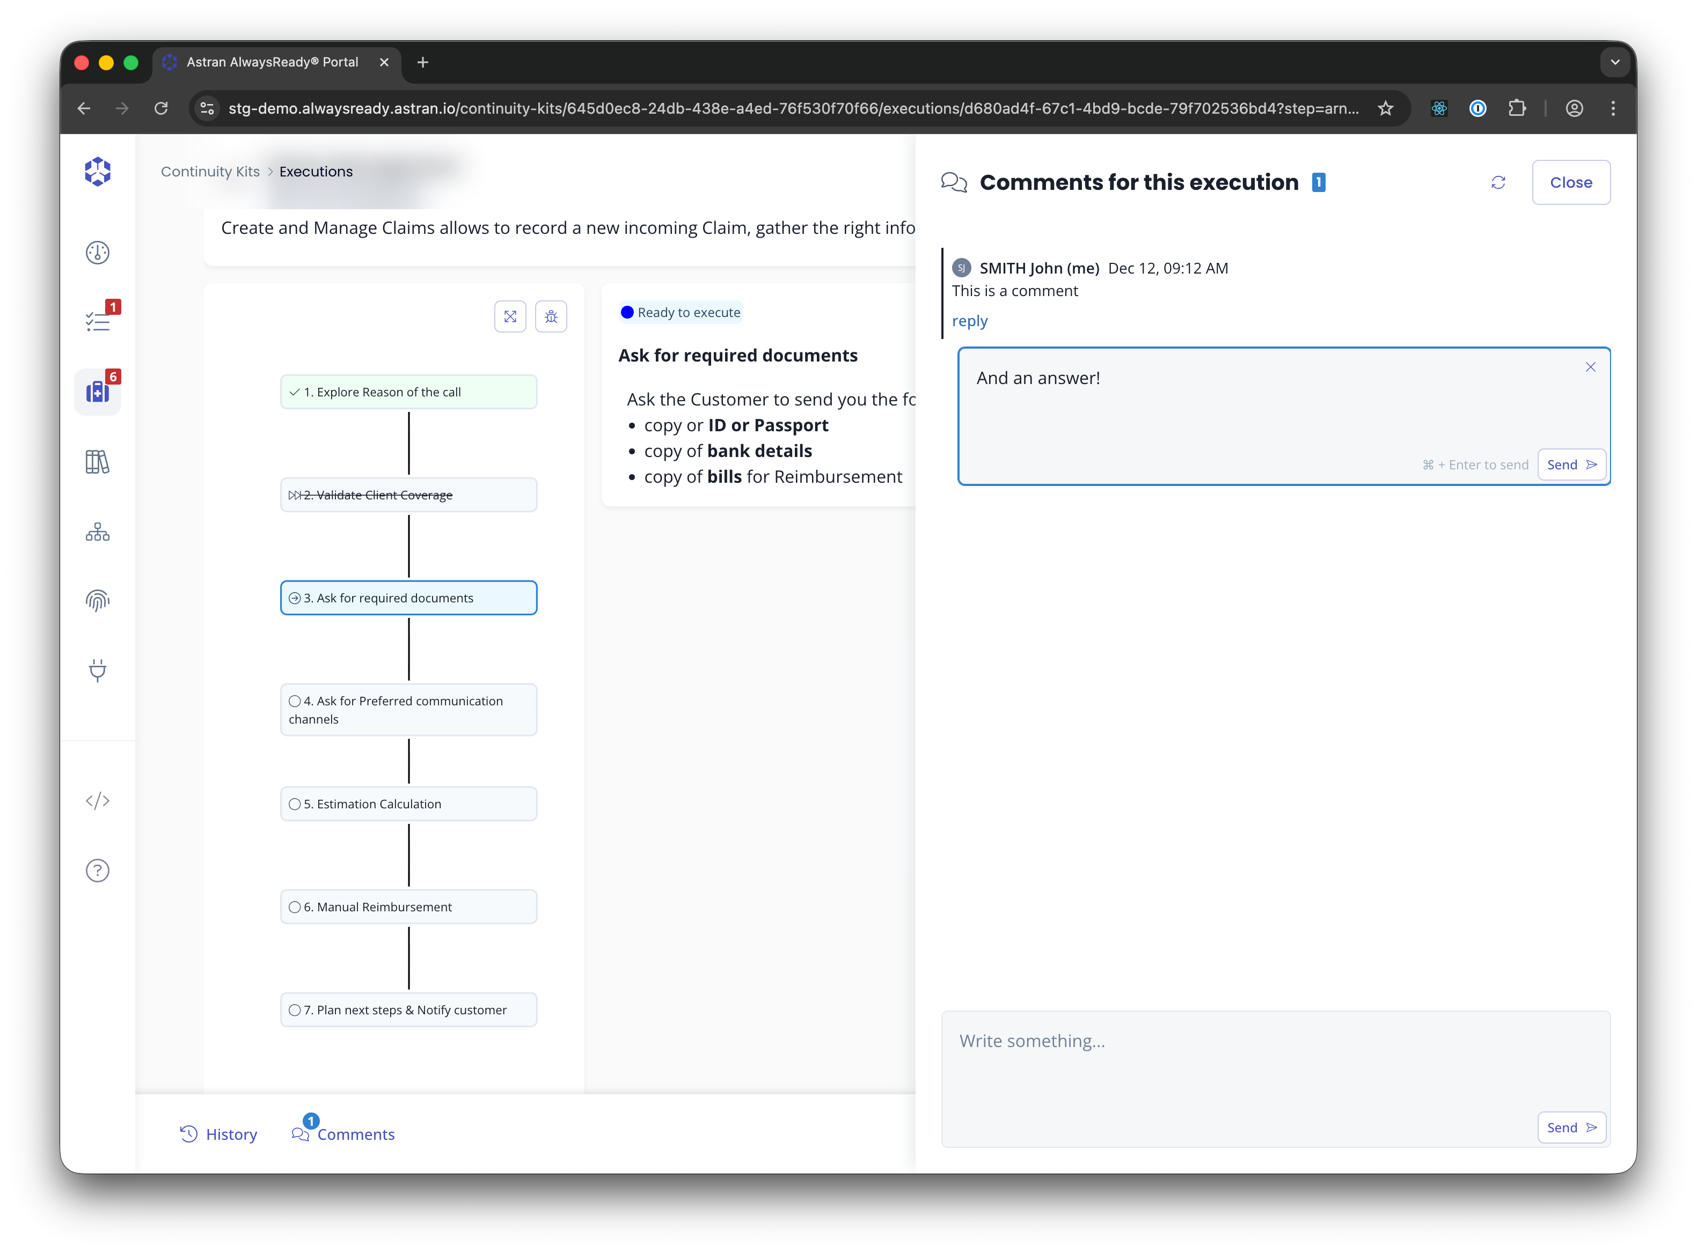The width and height of the screenshot is (1697, 1253).
Task: Open the developer code sidebar icon
Action: pyautogui.click(x=97, y=801)
